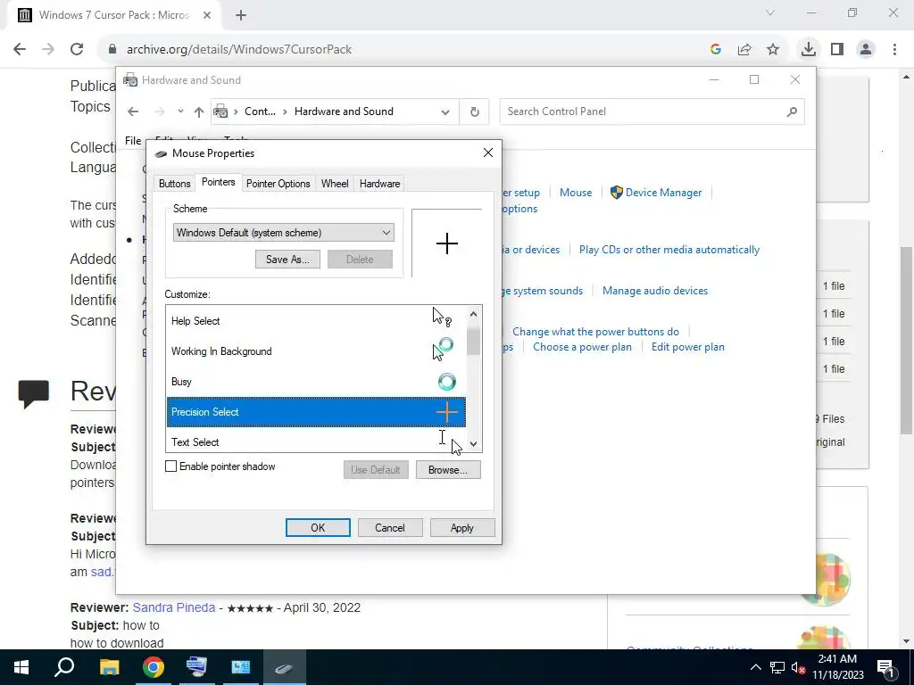Open File Explorer from the taskbar
The width and height of the screenshot is (914, 685).
[x=109, y=667]
